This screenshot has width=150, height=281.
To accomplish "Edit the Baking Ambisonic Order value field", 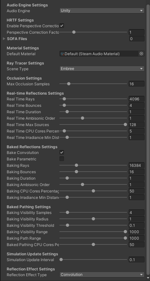I will tap(137, 184).
